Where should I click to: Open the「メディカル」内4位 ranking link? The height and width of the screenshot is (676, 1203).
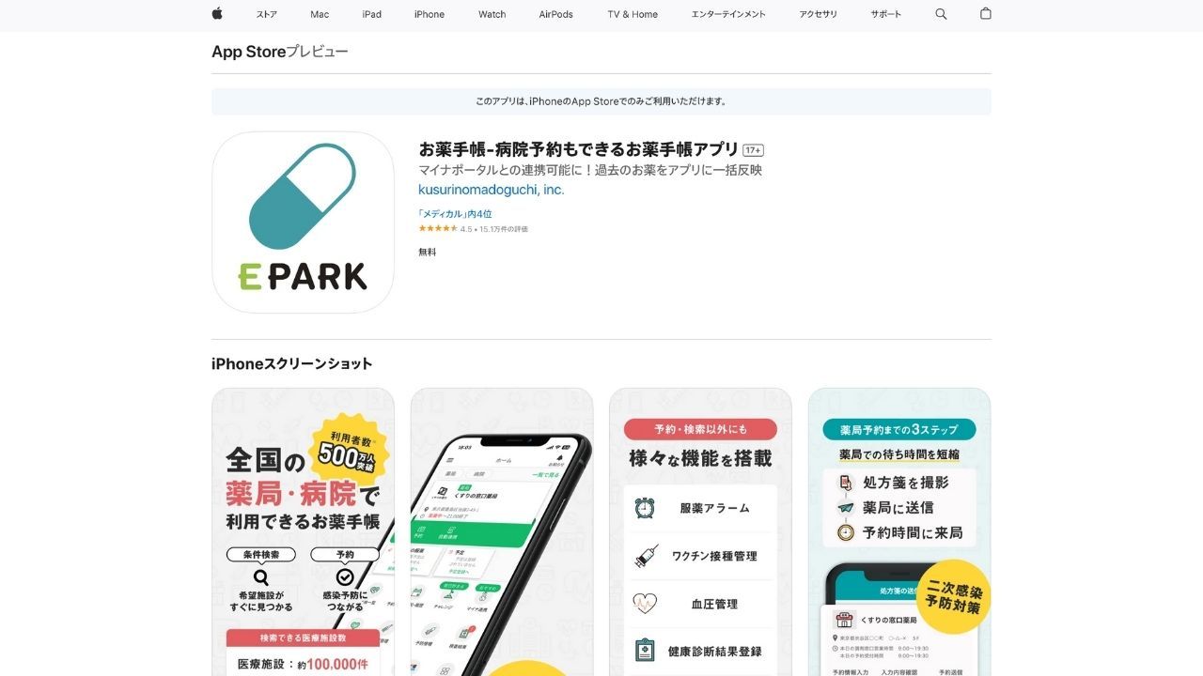click(x=455, y=214)
